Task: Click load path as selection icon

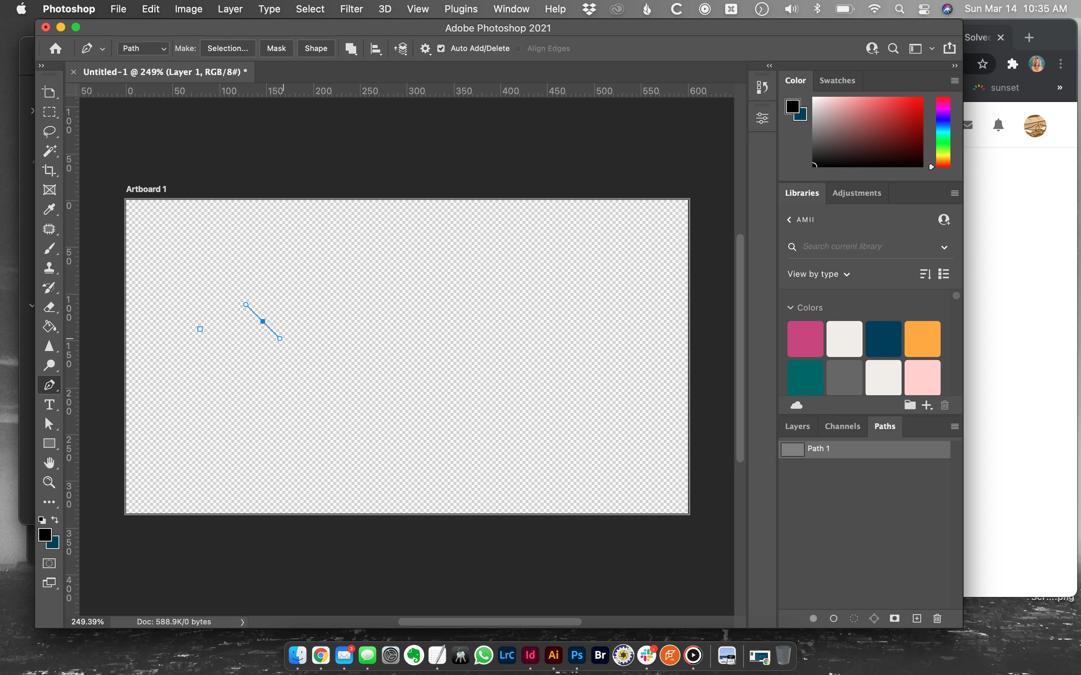Action: (854, 618)
